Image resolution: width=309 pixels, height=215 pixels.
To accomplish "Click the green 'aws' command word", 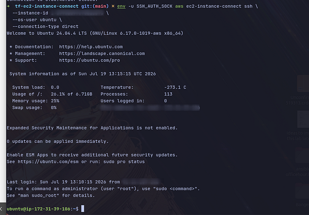I will (179, 6).
